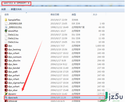This screenshot has height=102, width=126.
Task: Expand the arrow after win7 (C:) in address bar
Action: (x=15, y=3)
